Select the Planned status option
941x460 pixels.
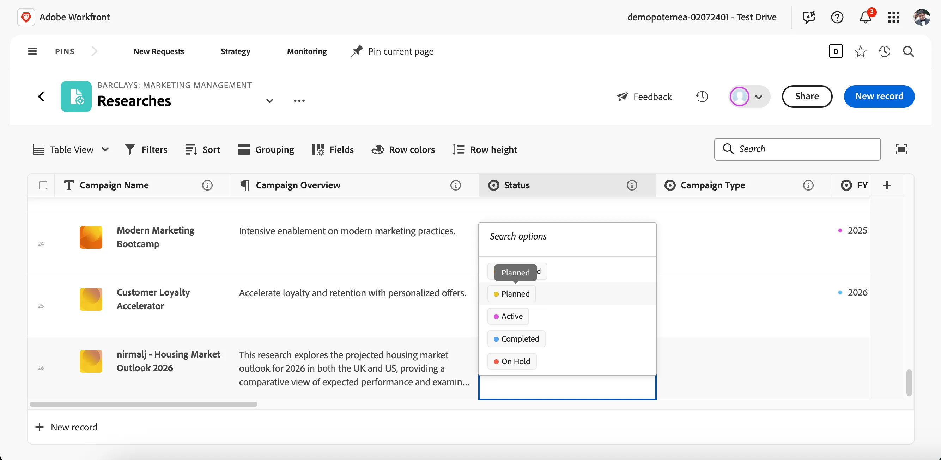[511, 294]
